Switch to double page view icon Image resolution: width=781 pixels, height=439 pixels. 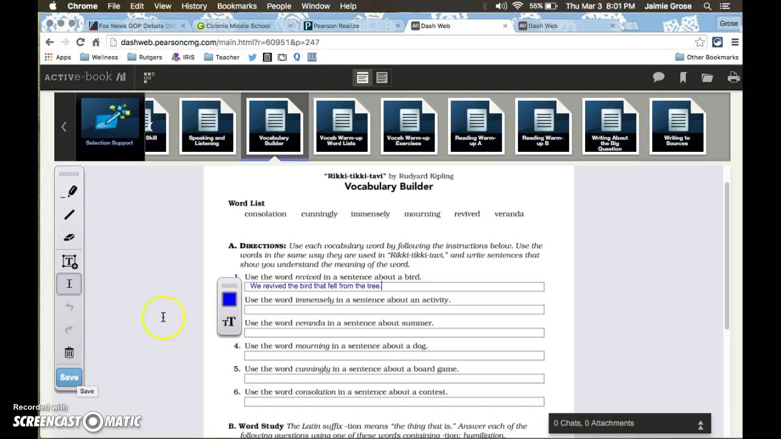pyautogui.click(x=382, y=77)
